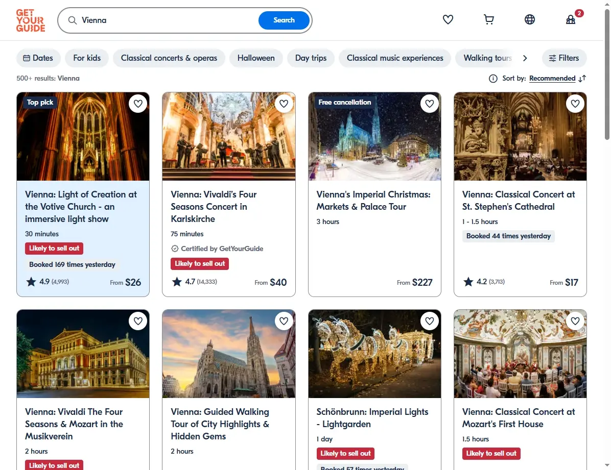This screenshot has width=611, height=470.
Task: Click the St. Stephen's Cathedral interior photo
Action: [520, 136]
